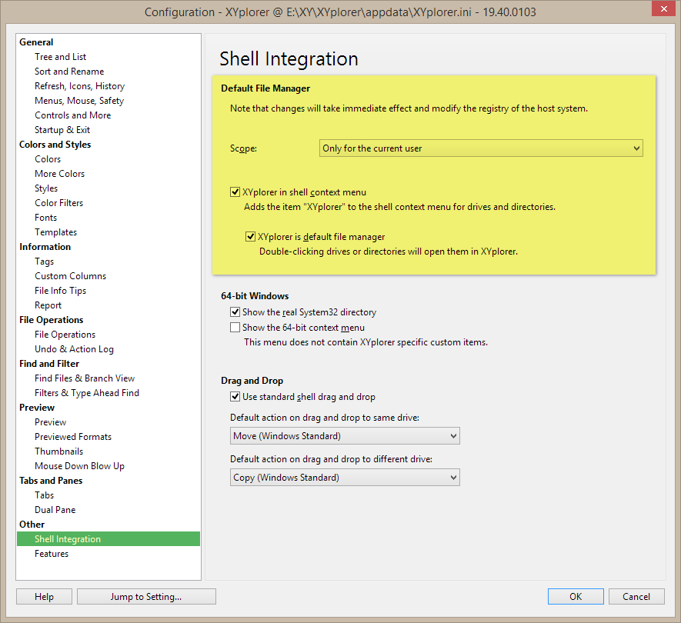This screenshot has width=681, height=623.
Task: Open Thumbnails settings page
Action: coord(58,451)
